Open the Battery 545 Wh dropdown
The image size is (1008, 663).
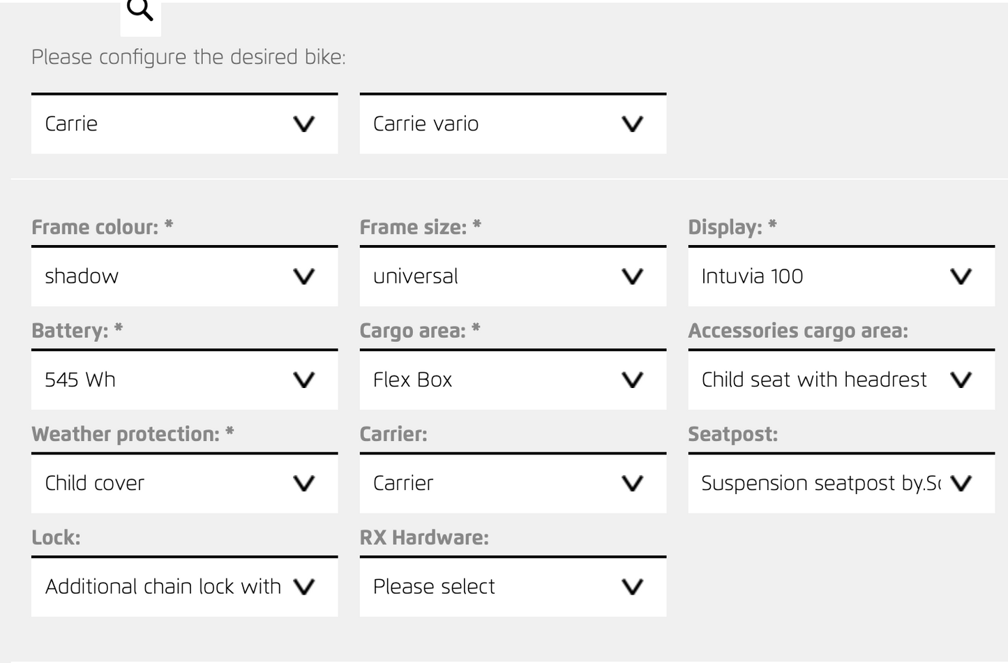pos(184,380)
